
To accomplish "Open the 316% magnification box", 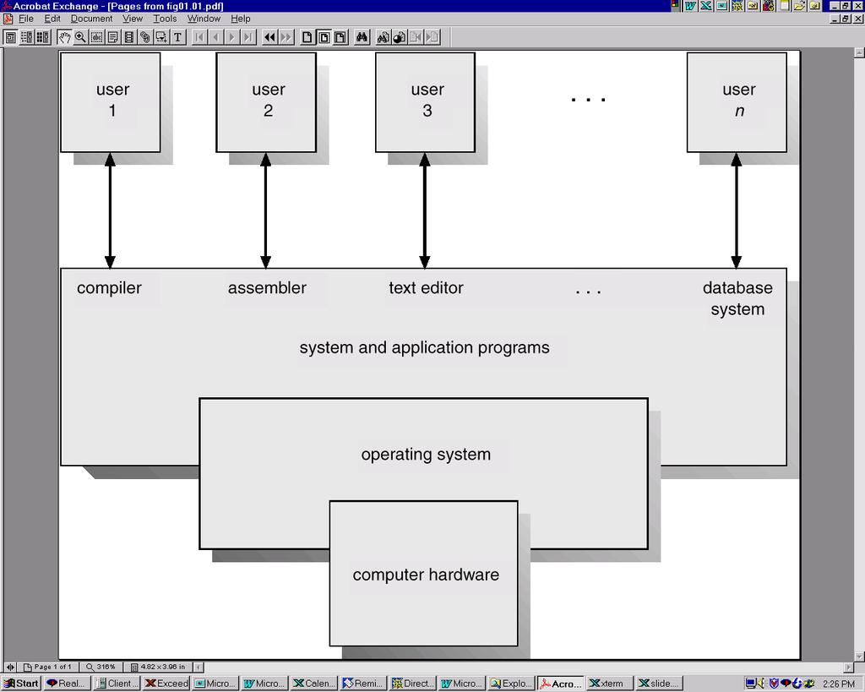I will point(101,667).
